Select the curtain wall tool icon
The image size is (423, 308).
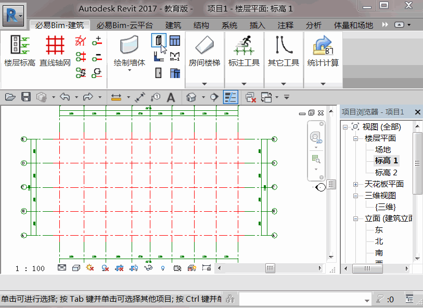click(x=175, y=73)
